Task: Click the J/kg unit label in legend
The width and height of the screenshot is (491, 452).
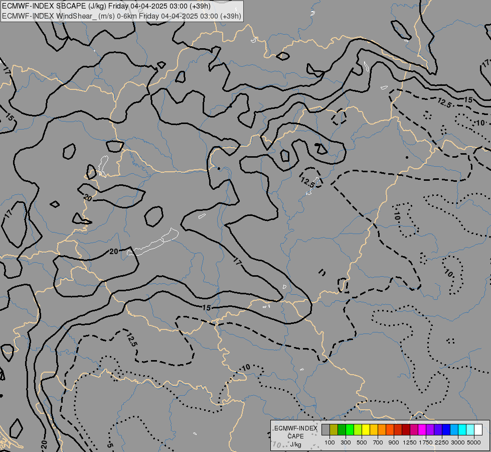Action: coord(295,444)
